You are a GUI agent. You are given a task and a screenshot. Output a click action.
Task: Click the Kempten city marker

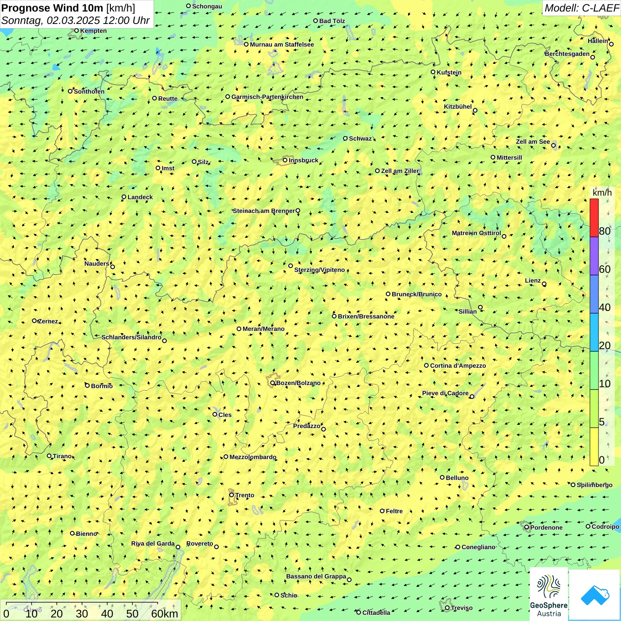click(76, 31)
